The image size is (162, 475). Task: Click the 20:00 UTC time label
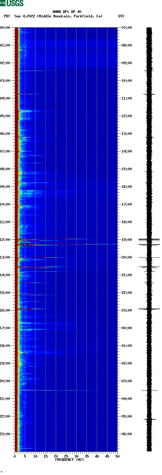coord(127,257)
